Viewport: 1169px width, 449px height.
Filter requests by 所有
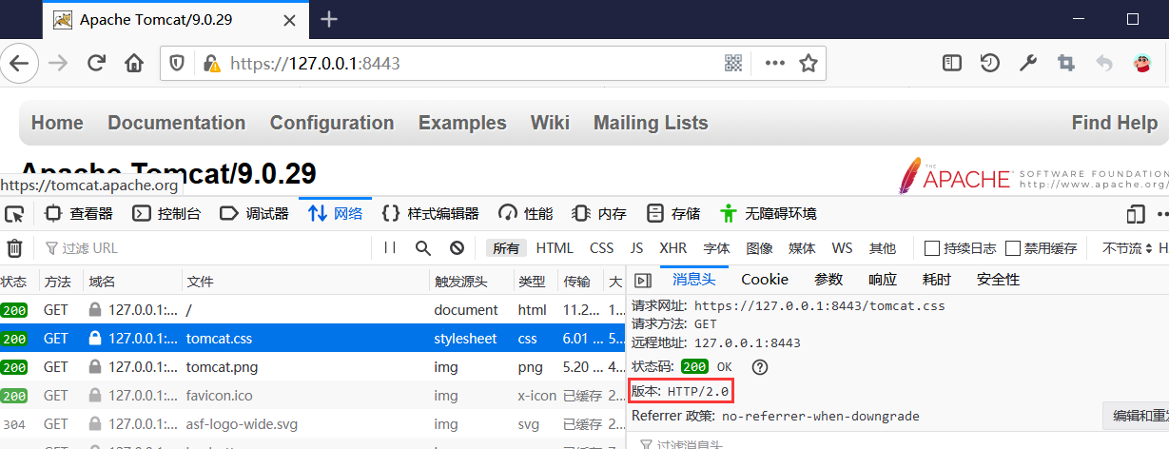[507, 248]
